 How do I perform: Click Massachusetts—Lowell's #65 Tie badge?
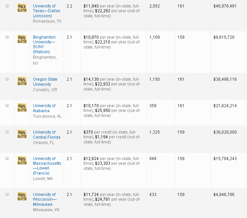[22, 161]
